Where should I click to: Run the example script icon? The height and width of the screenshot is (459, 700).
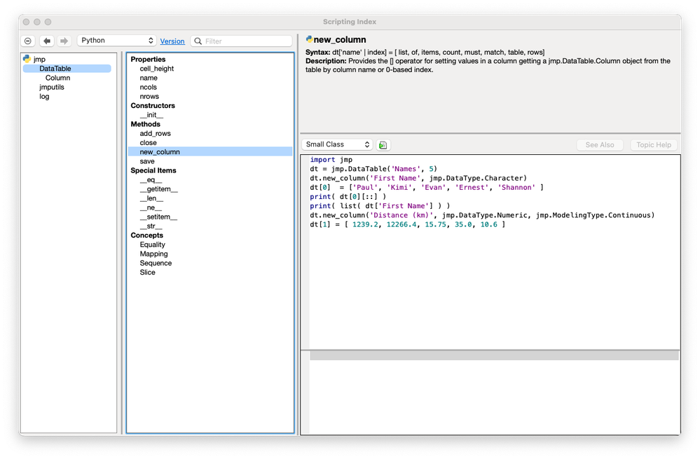point(383,145)
